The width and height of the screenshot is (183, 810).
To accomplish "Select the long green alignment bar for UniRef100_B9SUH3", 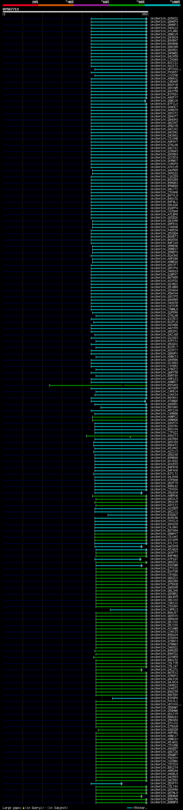I will point(99,385).
